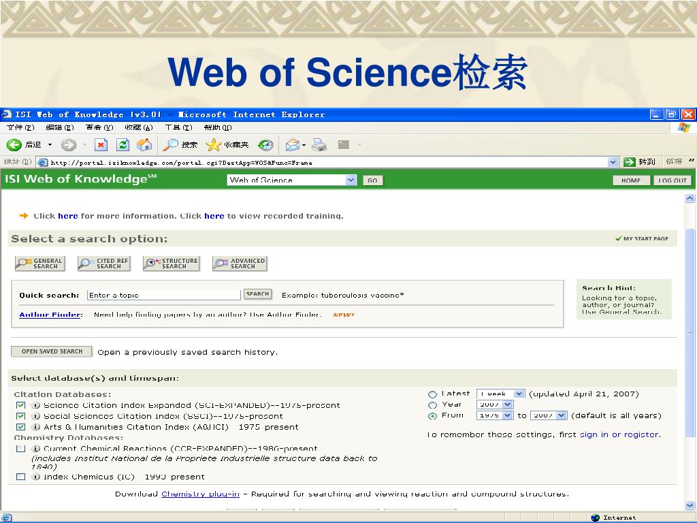Click info icon beside Social Sciences Citation Index
The height and width of the screenshot is (523, 697).
[35, 416]
